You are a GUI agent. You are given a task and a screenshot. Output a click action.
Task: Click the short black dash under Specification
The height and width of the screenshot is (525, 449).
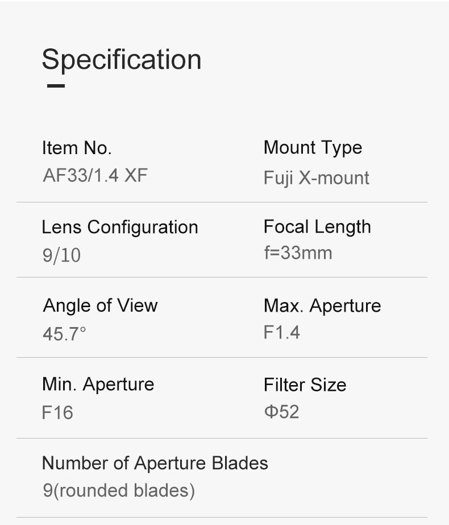pos(56,86)
